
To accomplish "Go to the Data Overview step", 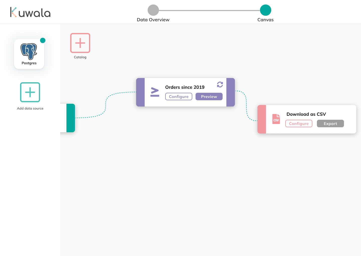I will point(153,10).
